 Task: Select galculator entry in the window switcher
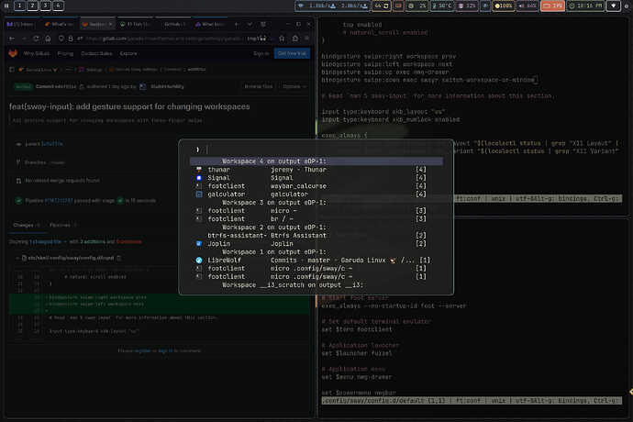[316, 194]
